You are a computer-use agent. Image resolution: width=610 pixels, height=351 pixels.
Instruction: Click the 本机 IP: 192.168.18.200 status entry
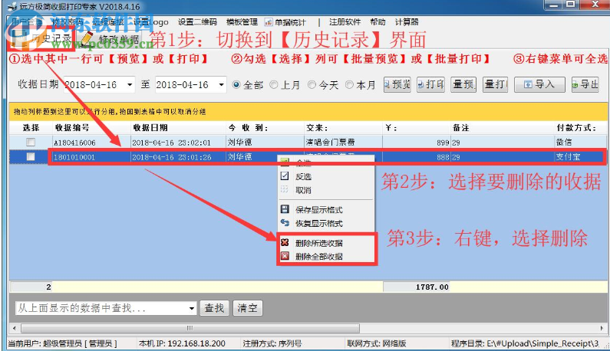[x=182, y=343]
